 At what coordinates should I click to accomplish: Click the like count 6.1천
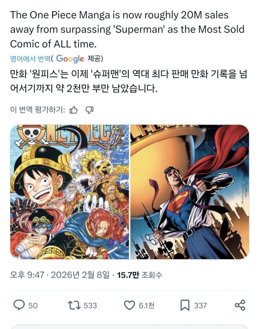tap(147, 305)
